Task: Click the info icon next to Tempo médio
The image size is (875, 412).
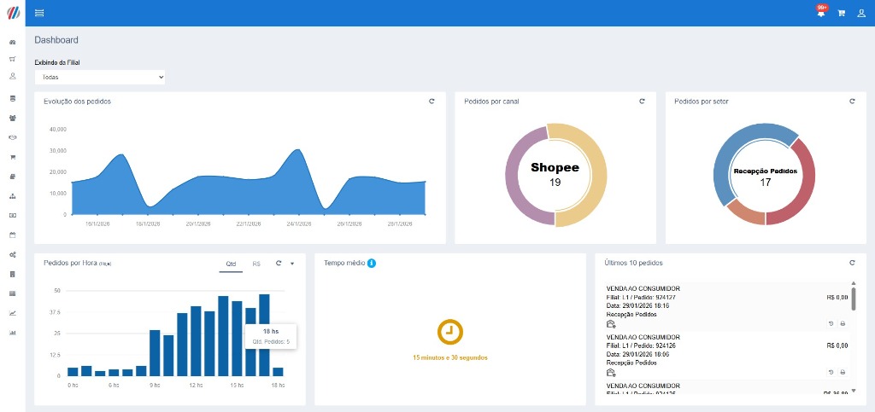Action: tap(372, 263)
